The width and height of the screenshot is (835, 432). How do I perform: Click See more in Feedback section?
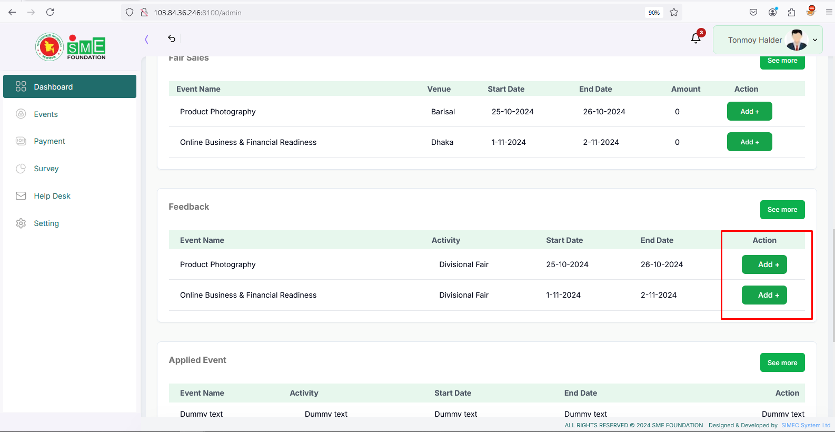click(x=782, y=210)
